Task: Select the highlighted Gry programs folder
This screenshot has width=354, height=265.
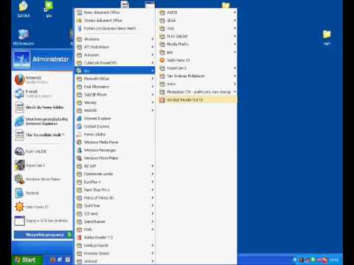Action: pyautogui.click(x=115, y=71)
